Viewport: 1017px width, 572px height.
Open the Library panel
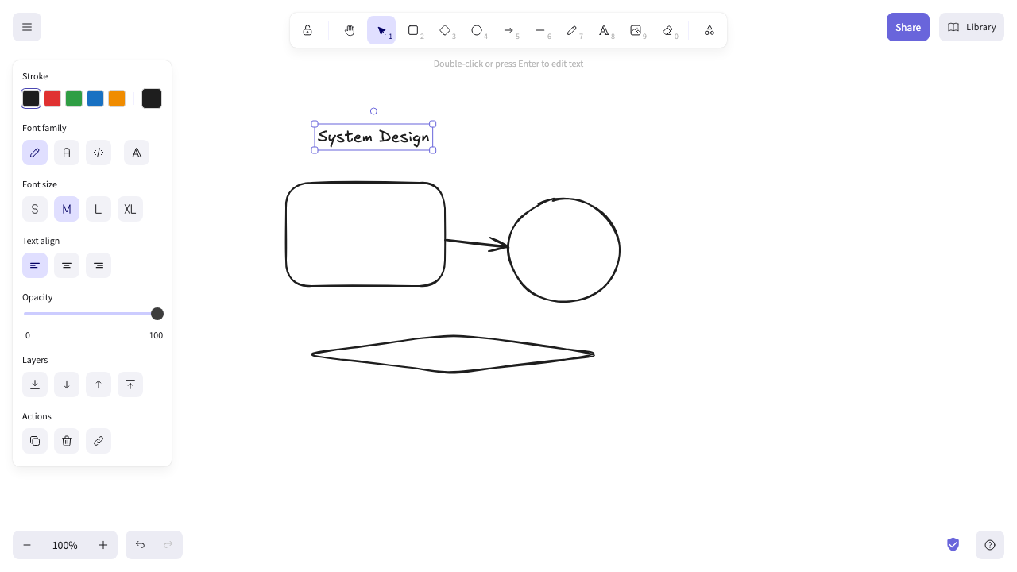[x=972, y=27]
